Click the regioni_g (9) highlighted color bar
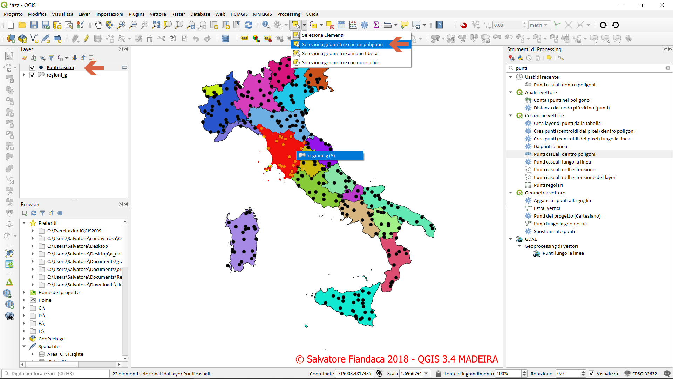This screenshot has width=673, height=379. coord(330,155)
